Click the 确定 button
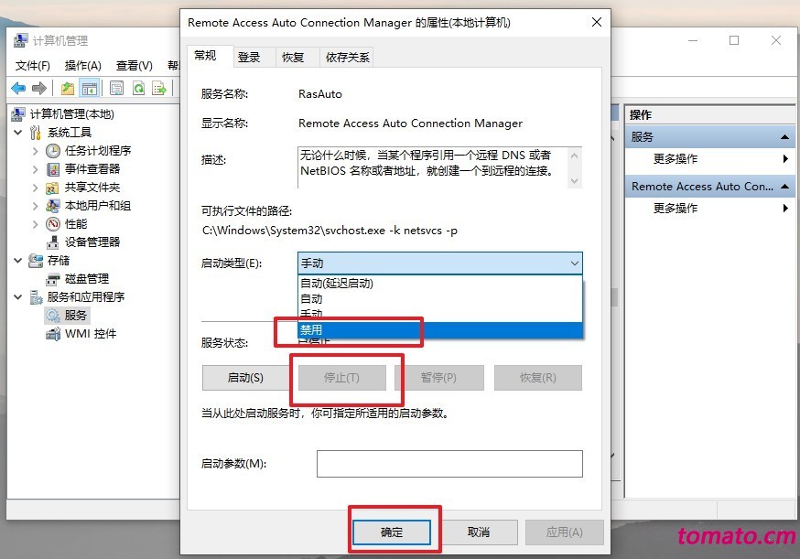Viewport: 800px width, 559px height. click(392, 532)
